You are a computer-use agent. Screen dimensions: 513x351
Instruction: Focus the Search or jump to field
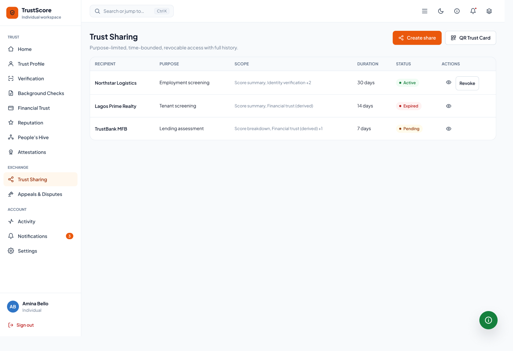(x=132, y=11)
